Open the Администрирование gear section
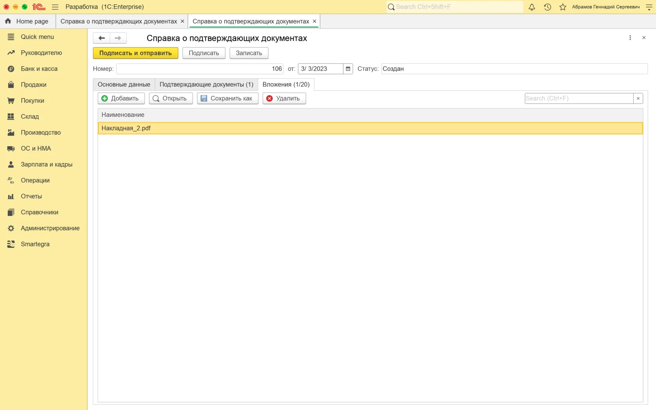 (50, 228)
